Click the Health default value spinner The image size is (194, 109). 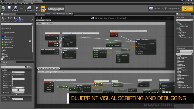pos(18,99)
